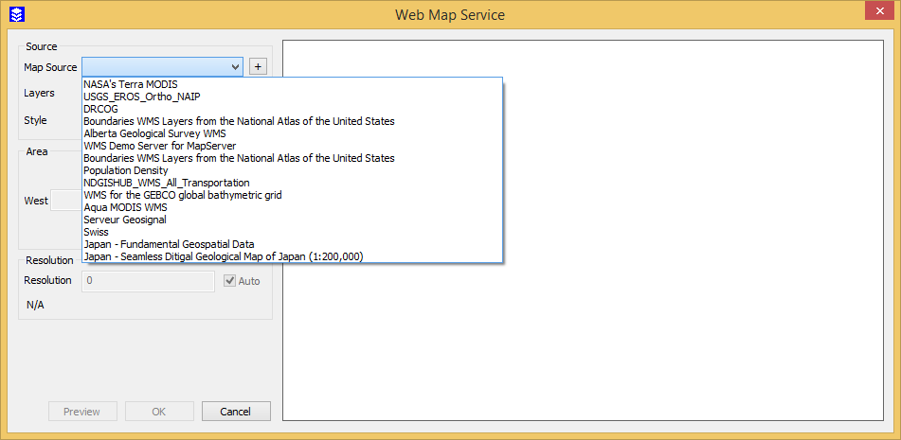
Task: Select NASA's Terra MODIS source
Action: pyautogui.click(x=293, y=84)
